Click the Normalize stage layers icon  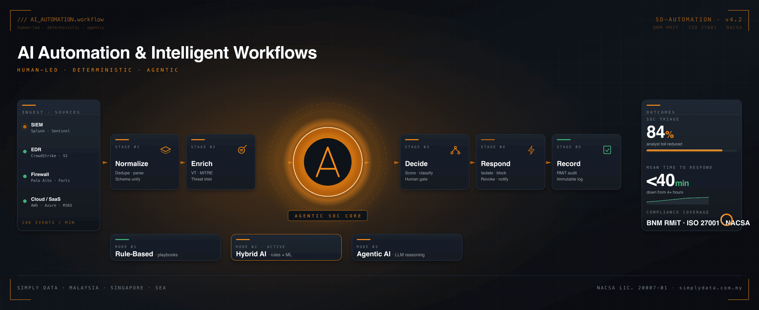click(166, 150)
